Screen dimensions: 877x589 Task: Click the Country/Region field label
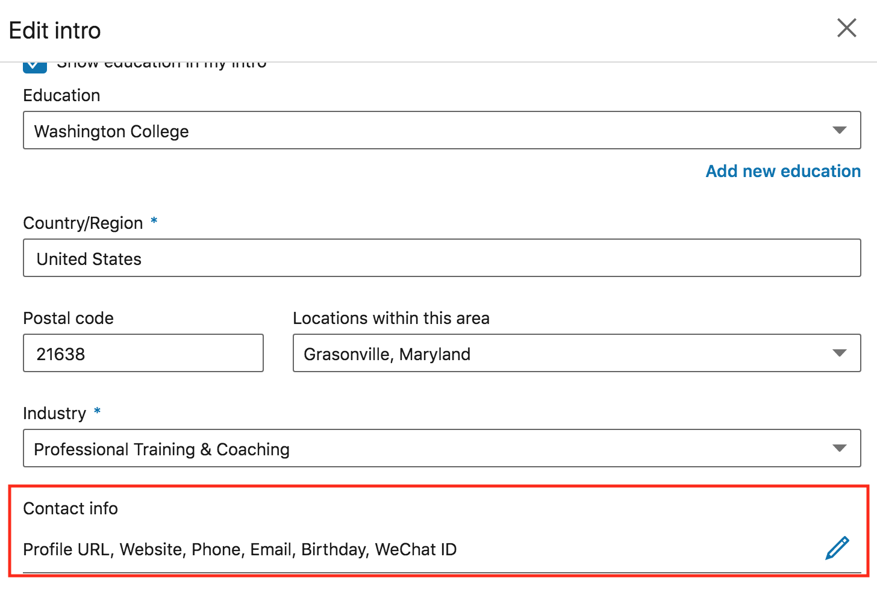(83, 223)
